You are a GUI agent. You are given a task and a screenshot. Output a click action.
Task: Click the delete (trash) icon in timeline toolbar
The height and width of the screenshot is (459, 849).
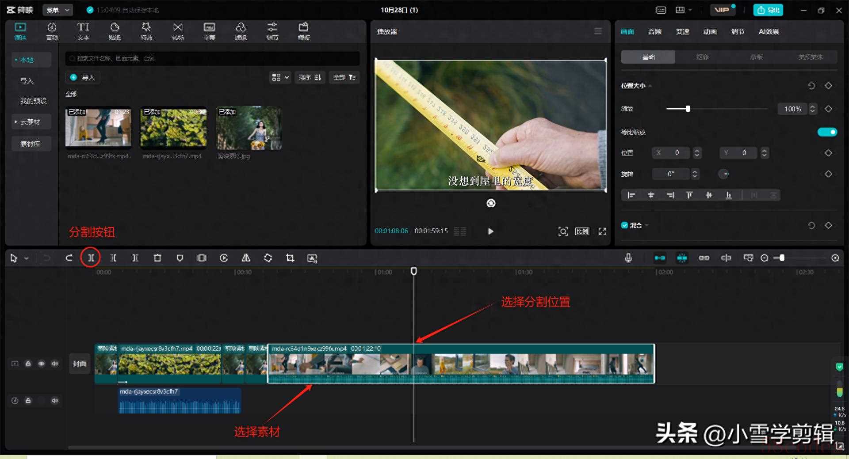[x=157, y=258]
